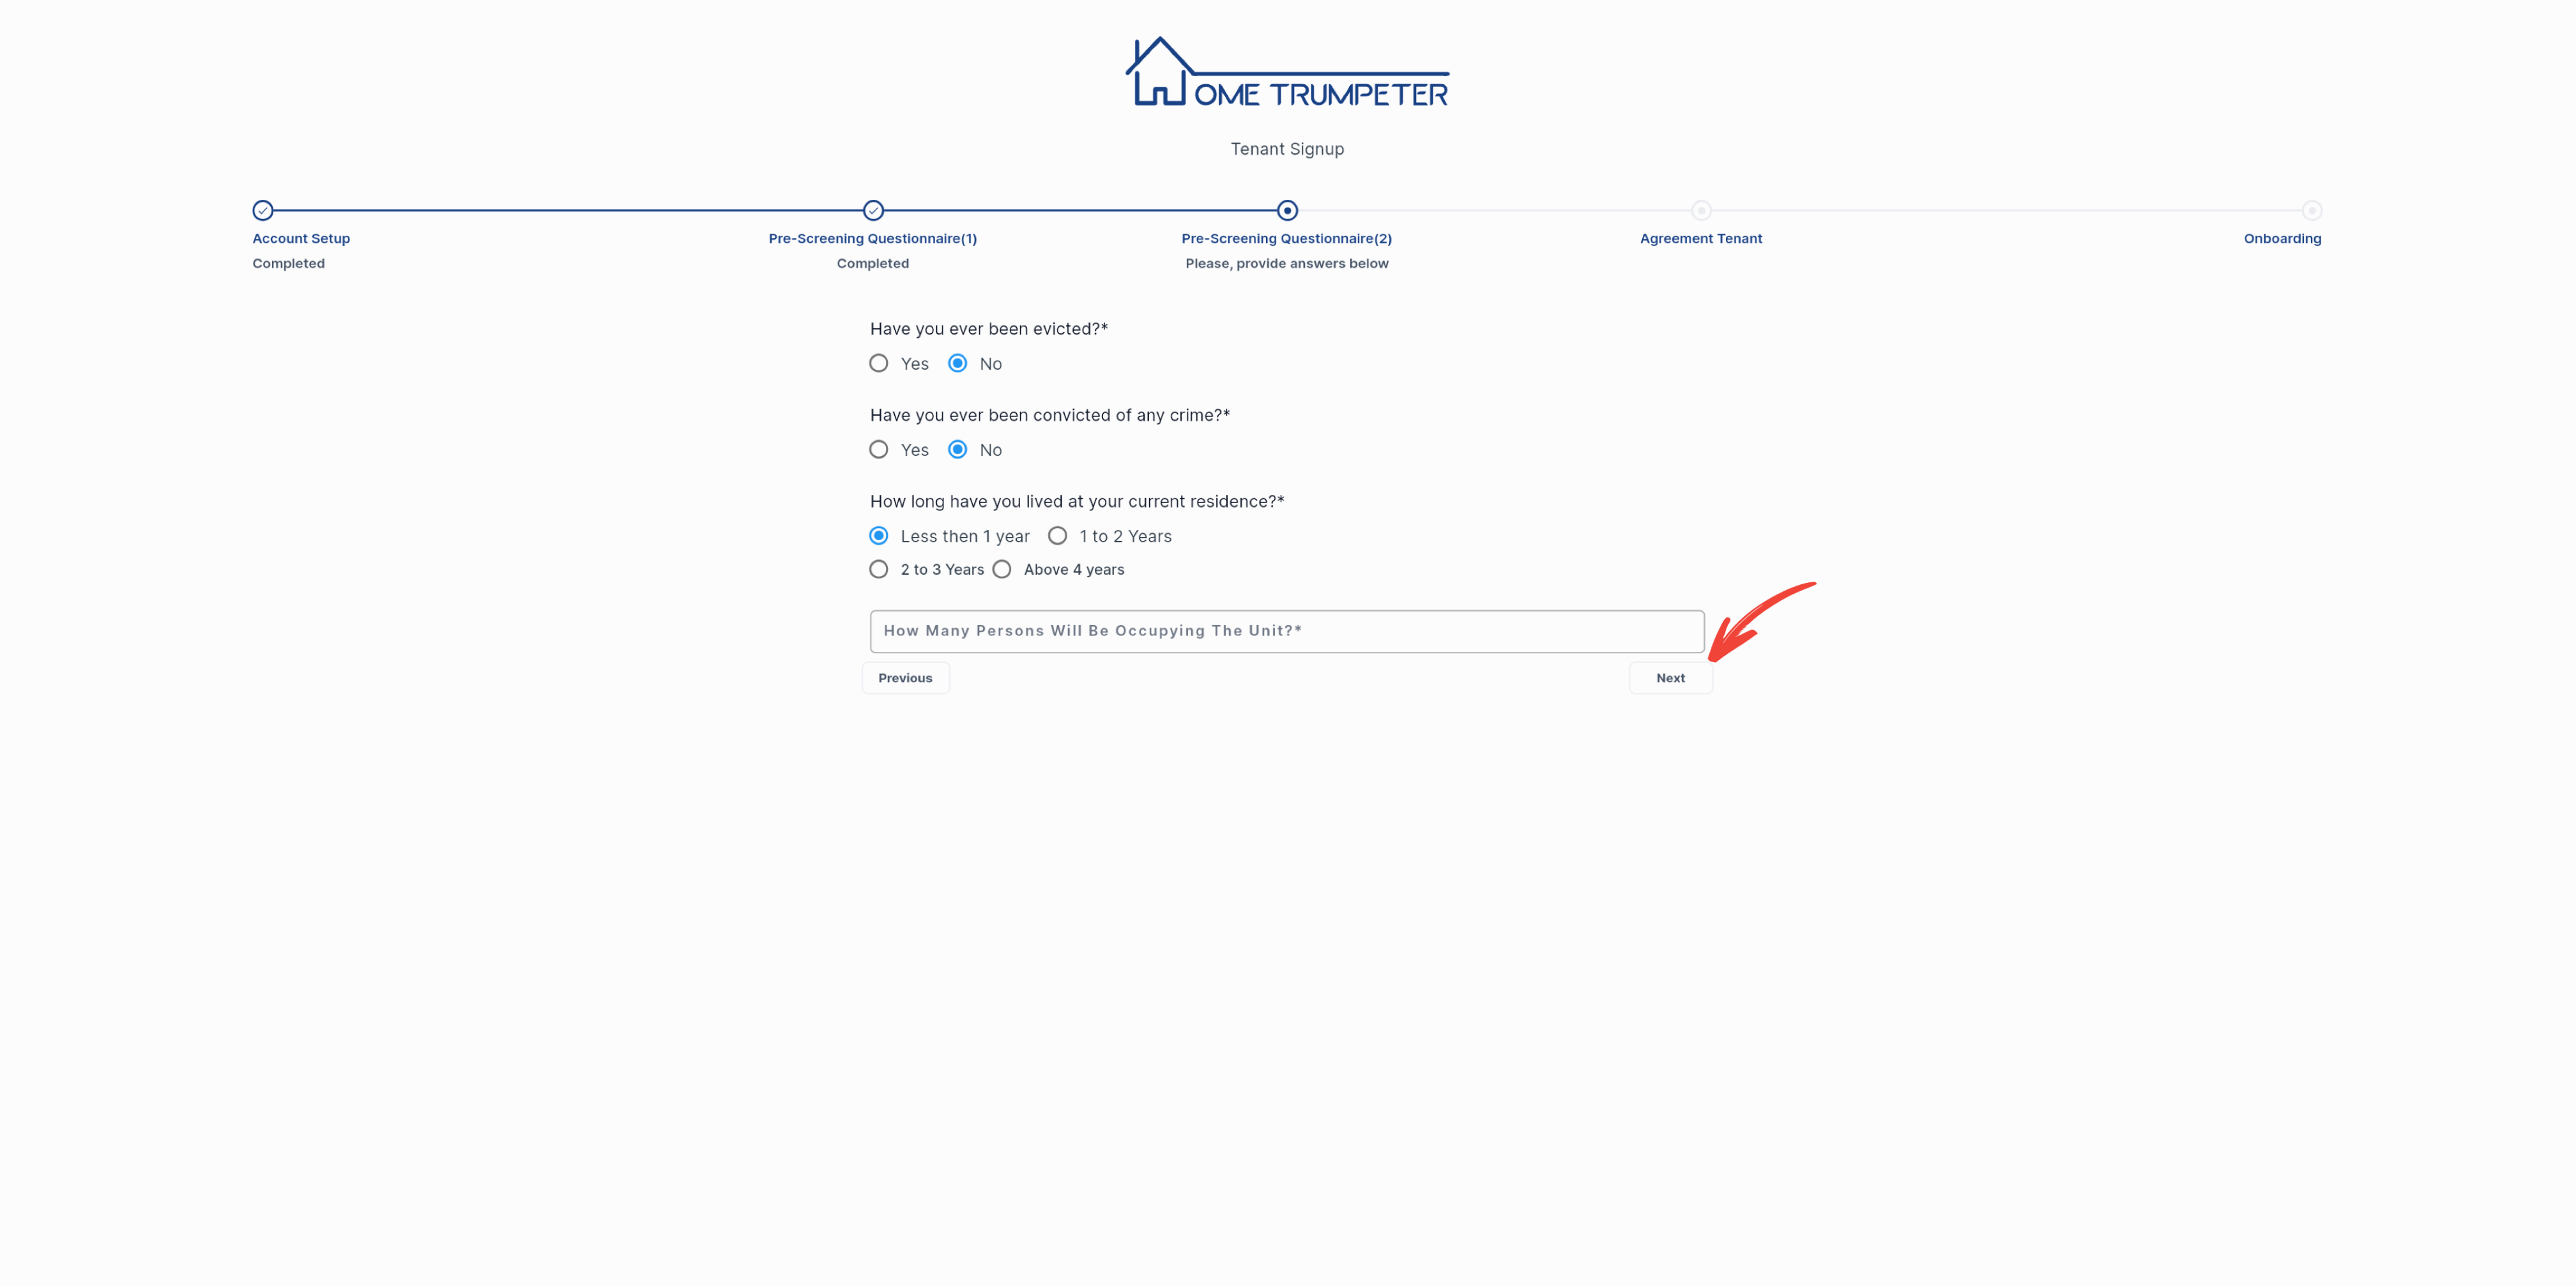Screen dimensions: 2576x1286
Task: Click the Pre-Screening Questionnaire(2) step icon
Action: point(1286,209)
